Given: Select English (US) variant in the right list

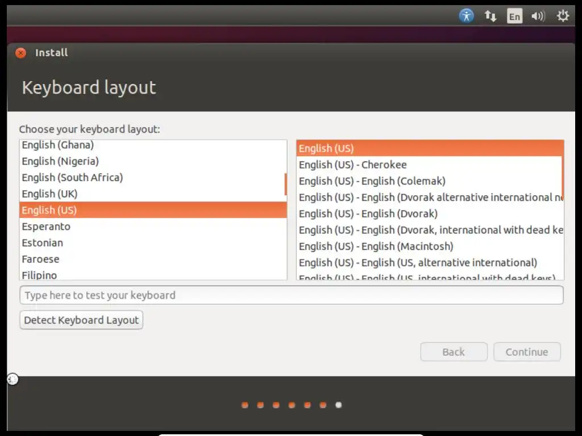Looking at the screenshot, I should 430,148.
